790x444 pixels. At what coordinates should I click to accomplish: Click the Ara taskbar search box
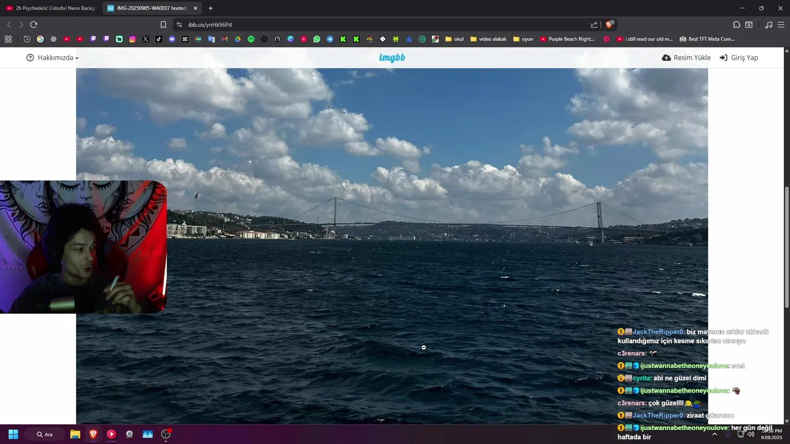pyautogui.click(x=45, y=434)
